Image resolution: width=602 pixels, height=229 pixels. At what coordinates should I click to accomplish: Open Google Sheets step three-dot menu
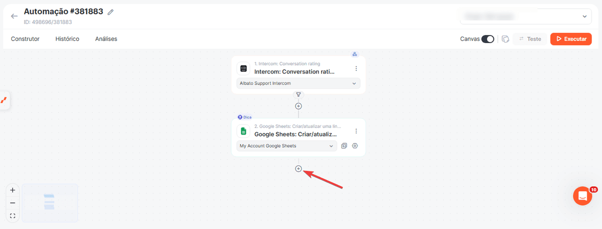356,131
